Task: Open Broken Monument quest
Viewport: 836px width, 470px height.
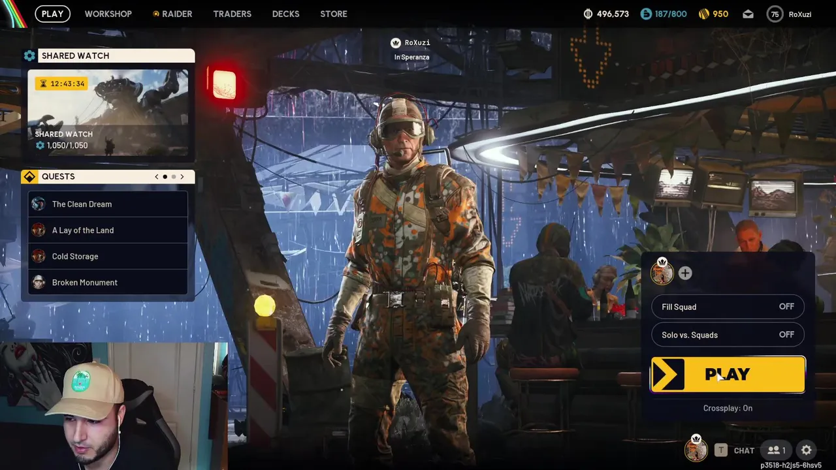Action: (x=108, y=283)
